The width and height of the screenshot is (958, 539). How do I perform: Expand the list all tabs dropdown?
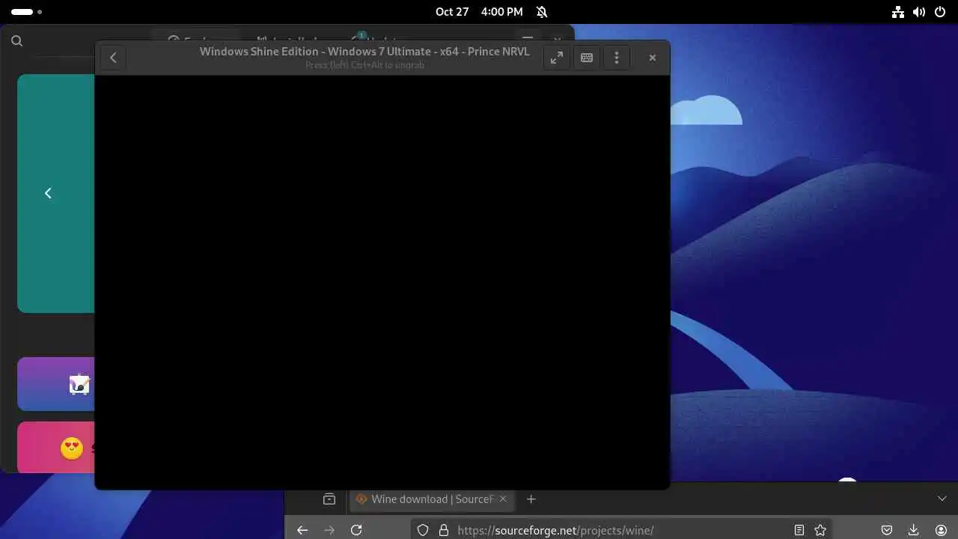point(942,499)
